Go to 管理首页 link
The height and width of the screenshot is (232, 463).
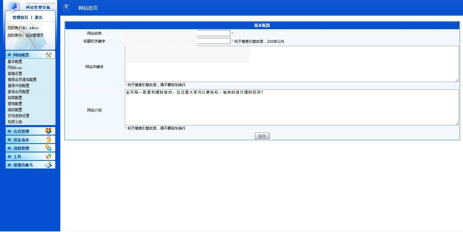20,17
